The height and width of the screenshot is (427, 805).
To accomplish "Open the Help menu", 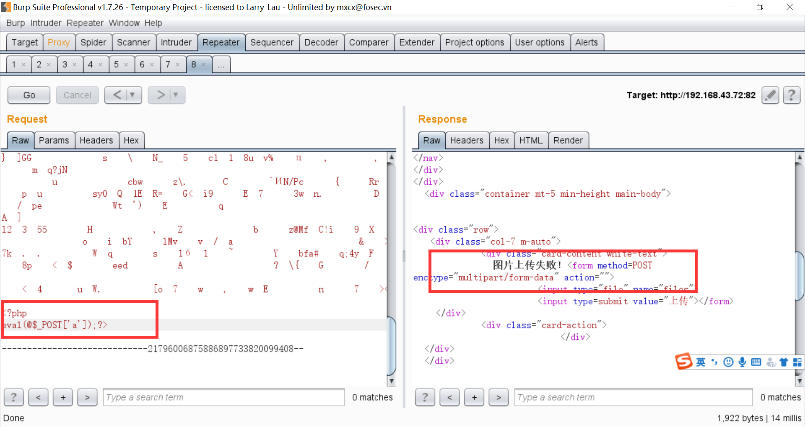I will click(x=153, y=23).
